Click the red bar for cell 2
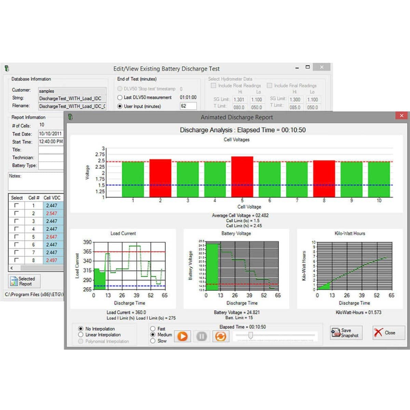The height and width of the screenshot is (410, 410). pyautogui.click(x=160, y=178)
